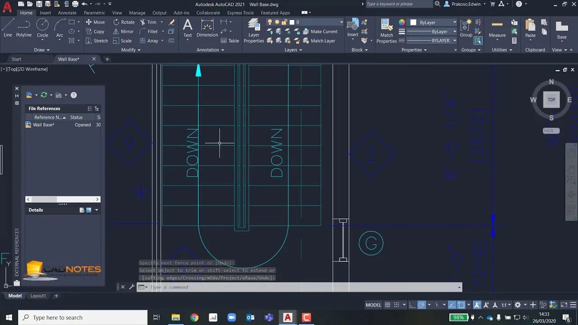Expand the Annotation panel

pyautogui.click(x=210, y=50)
